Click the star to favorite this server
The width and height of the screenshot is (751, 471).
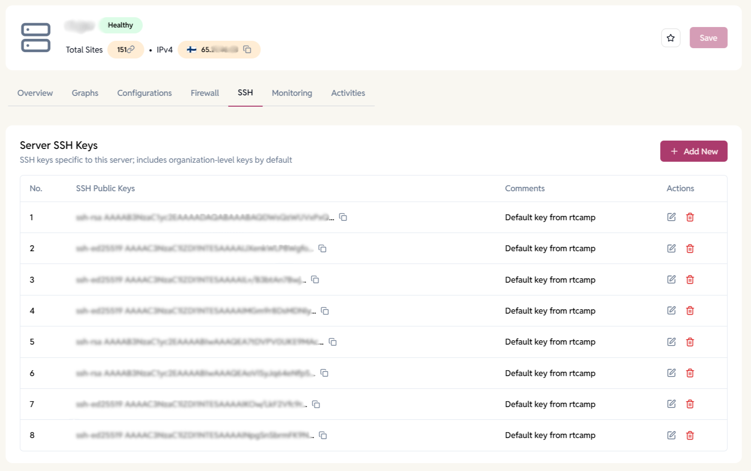tap(670, 37)
